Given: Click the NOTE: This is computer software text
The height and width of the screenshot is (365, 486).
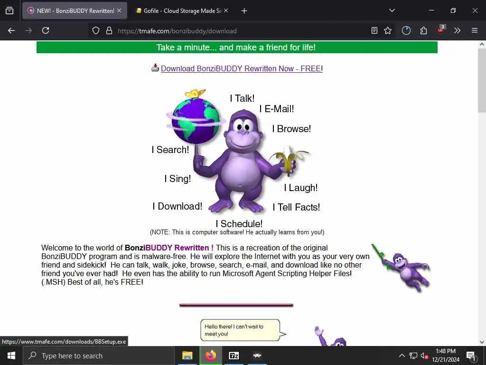Looking at the screenshot, I should (237, 232).
